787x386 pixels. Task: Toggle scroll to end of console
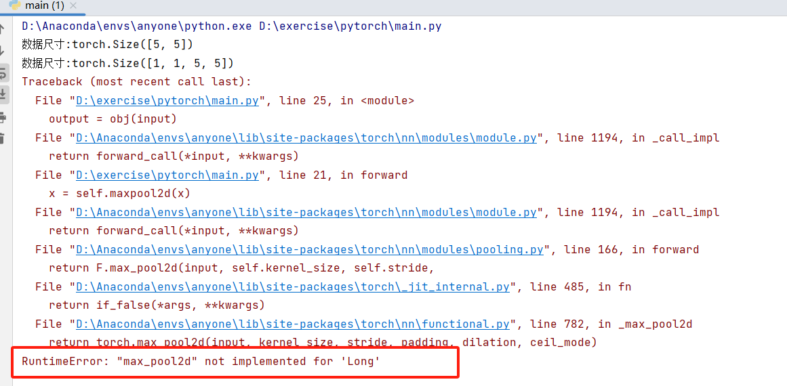pos(3,93)
